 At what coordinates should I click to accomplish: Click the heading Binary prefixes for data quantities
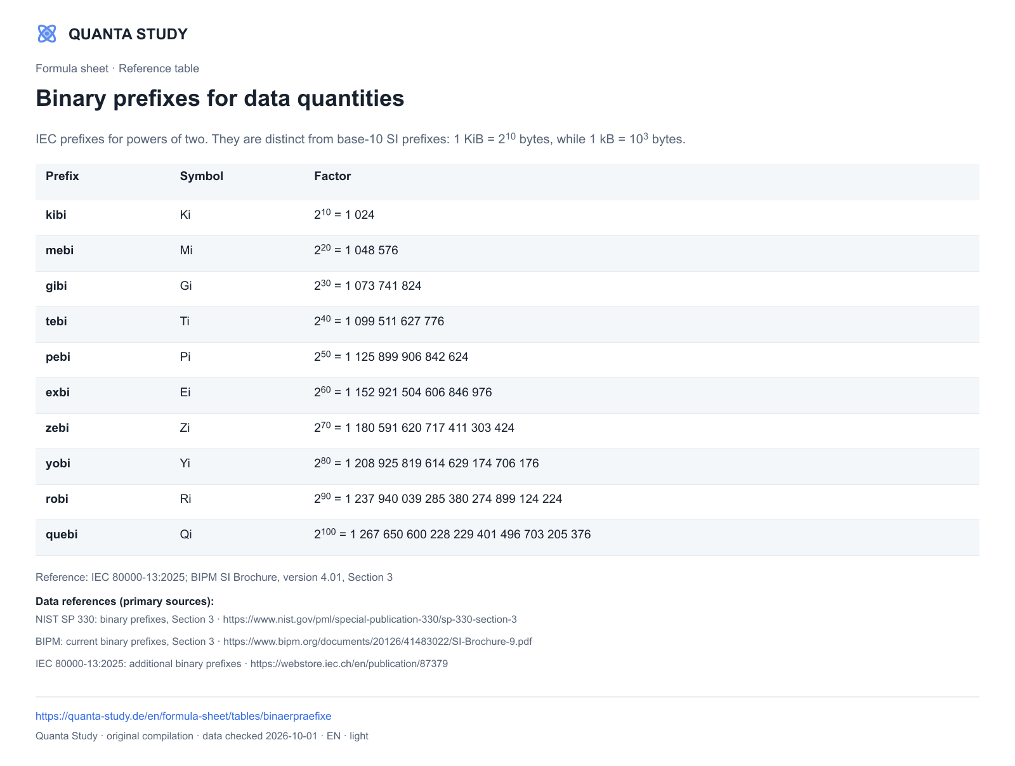(220, 98)
